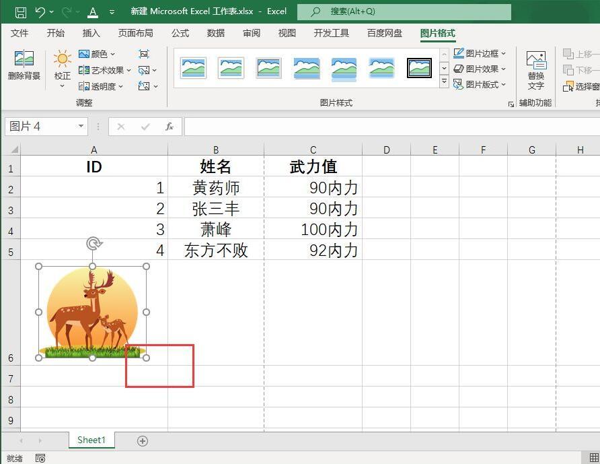Screen dimensions: 600x464
Task: Click the search box in title bar
Action: pos(404,11)
